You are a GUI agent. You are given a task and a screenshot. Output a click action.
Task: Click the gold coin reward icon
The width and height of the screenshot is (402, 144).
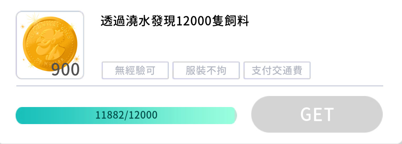(x=50, y=43)
